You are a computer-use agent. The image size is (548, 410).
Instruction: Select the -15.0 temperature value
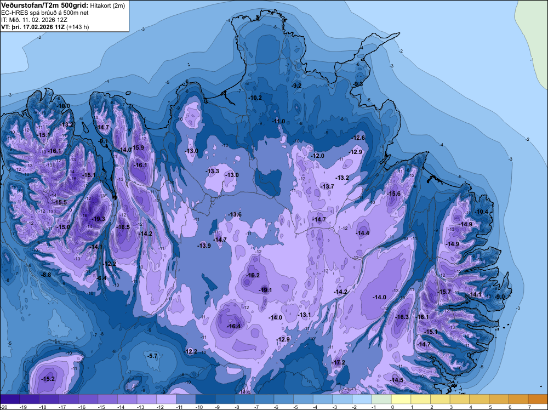(x=63, y=227)
